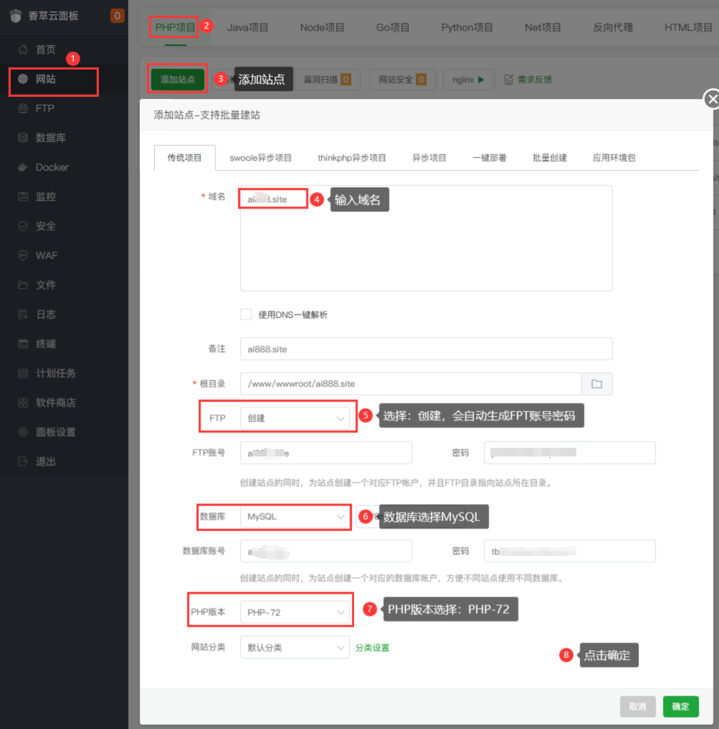Click the nginx button
The width and height of the screenshot is (719, 729).
click(469, 80)
